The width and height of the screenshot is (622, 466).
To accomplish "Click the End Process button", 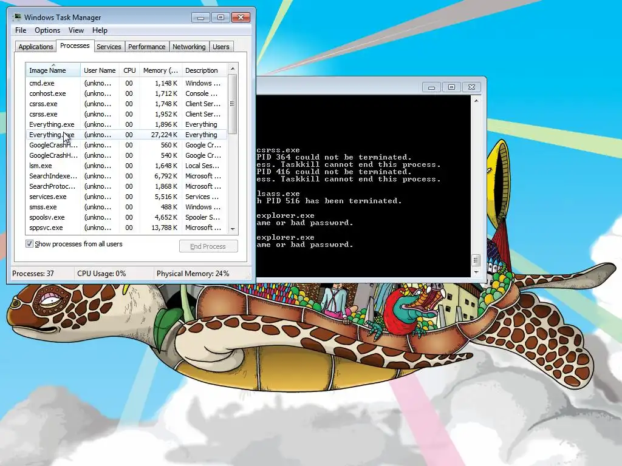I will [208, 246].
